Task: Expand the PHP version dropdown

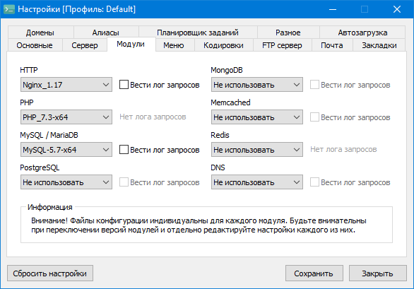Action: click(x=66, y=117)
